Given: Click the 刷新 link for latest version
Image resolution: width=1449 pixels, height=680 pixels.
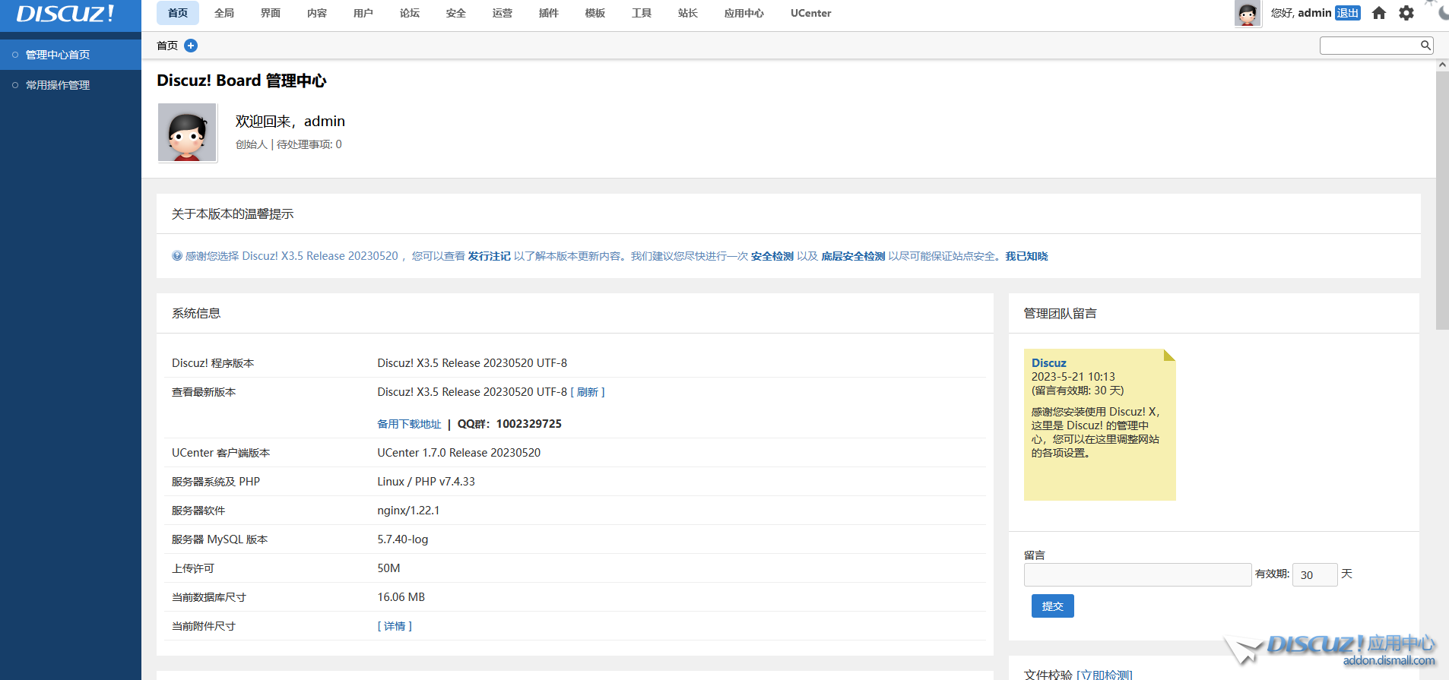Looking at the screenshot, I should [x=587, y=392].
